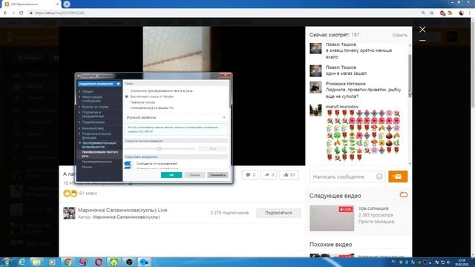Click 'Скрыть' to hide viewers chat
This screenshot has width=475, height=267.
tap(399, 35)
